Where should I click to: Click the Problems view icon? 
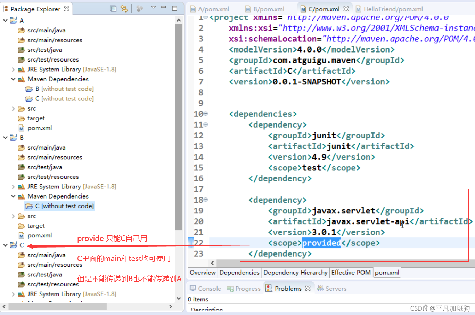(269, 288)
